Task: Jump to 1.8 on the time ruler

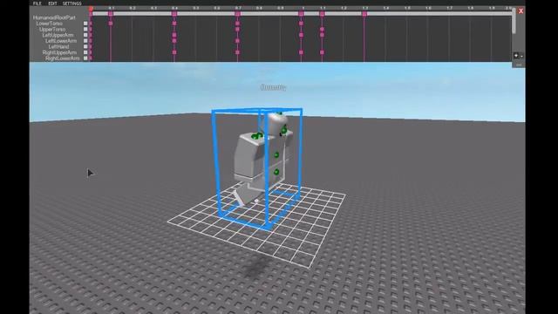Action: click(471, 8)
